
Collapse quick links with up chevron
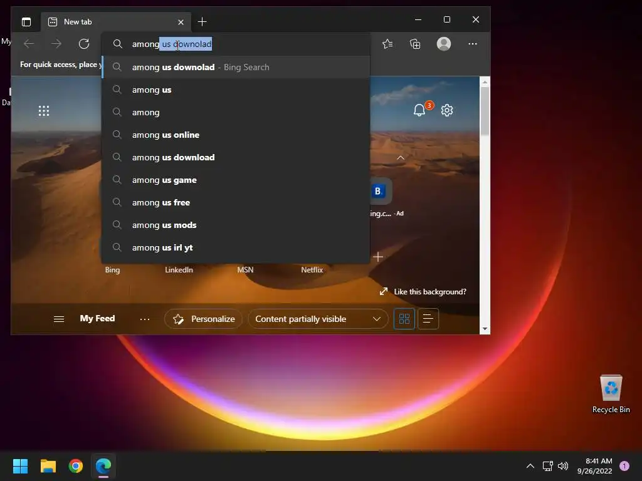click(401, 158)
